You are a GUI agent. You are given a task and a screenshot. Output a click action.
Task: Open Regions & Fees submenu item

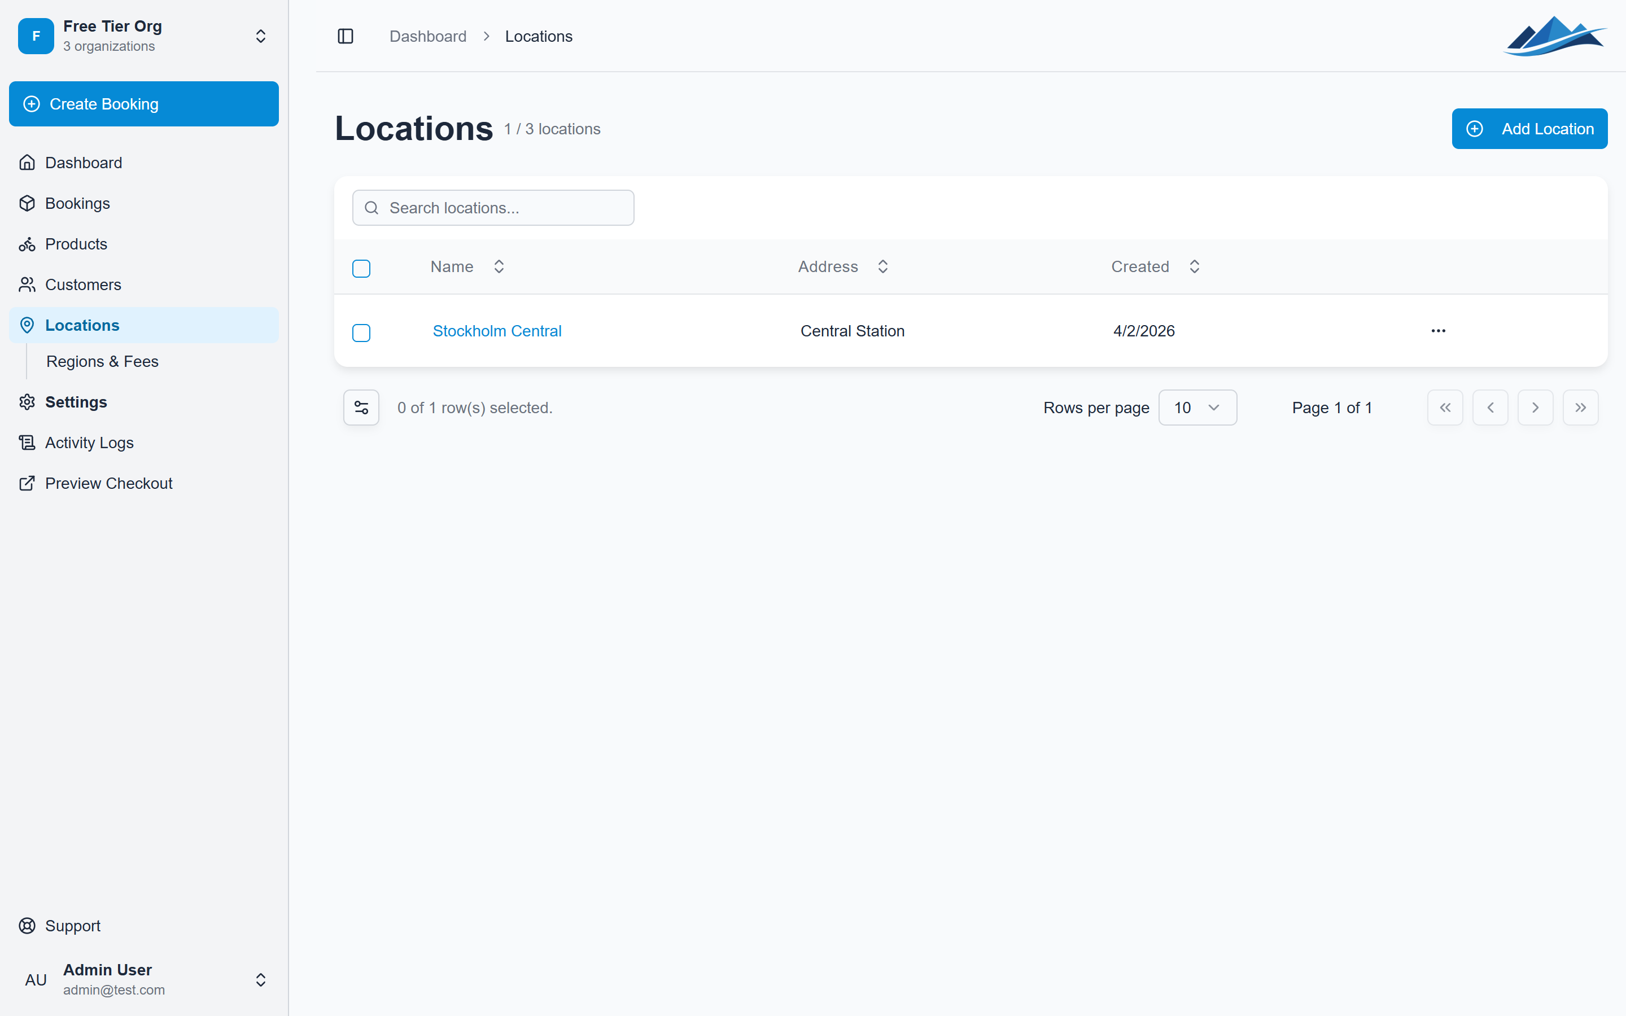click(x=102, y=361)
